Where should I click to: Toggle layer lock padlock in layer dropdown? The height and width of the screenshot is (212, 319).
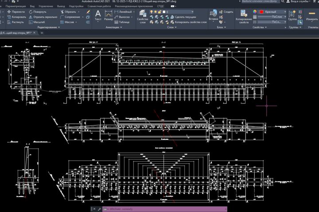click(159, 12)
